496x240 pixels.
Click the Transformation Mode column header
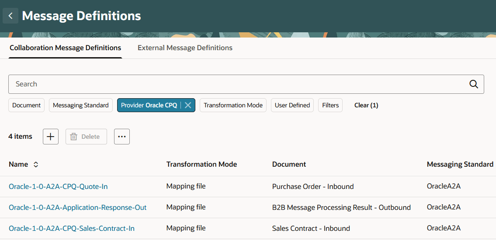click(201, 164)
